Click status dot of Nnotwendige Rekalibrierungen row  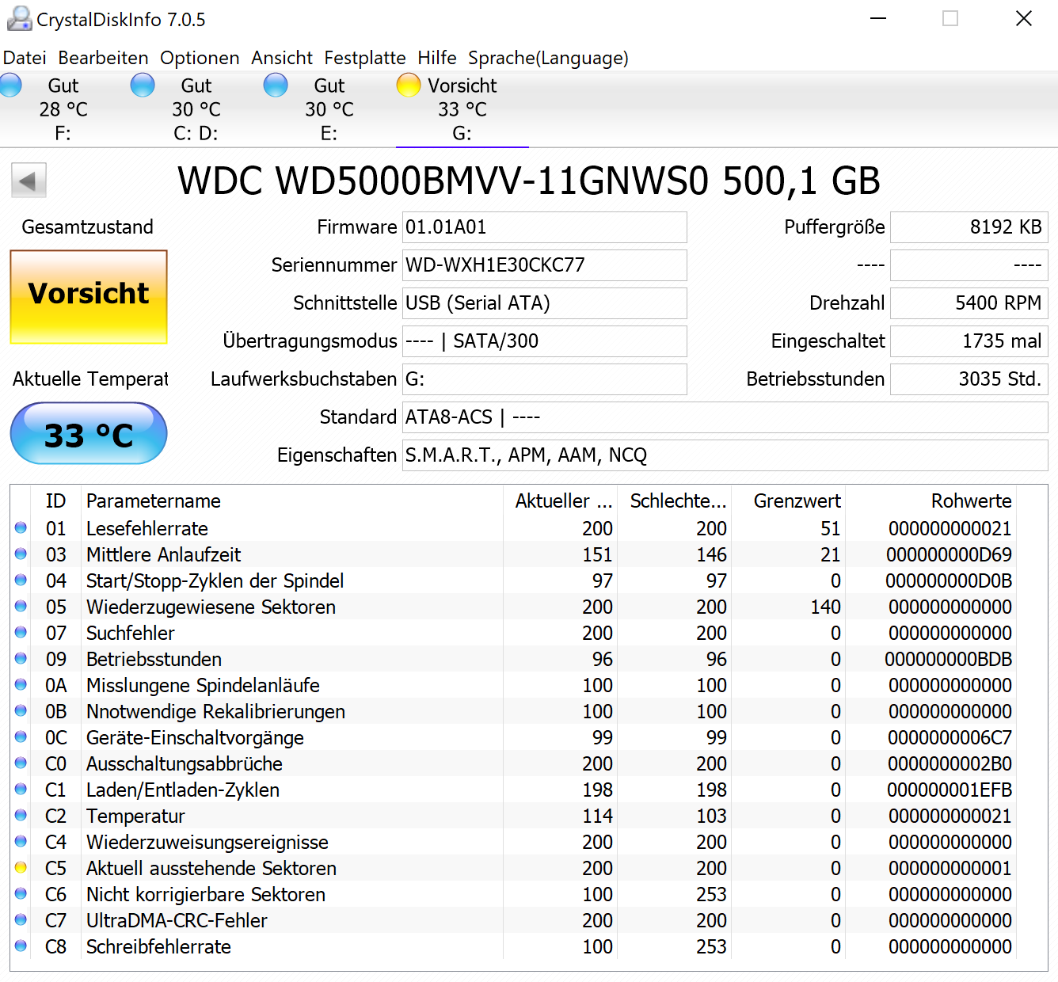click(21, 710)
